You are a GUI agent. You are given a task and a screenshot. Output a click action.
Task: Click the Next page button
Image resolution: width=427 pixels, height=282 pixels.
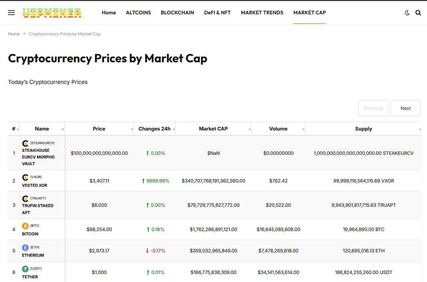(x=405, y=108)
